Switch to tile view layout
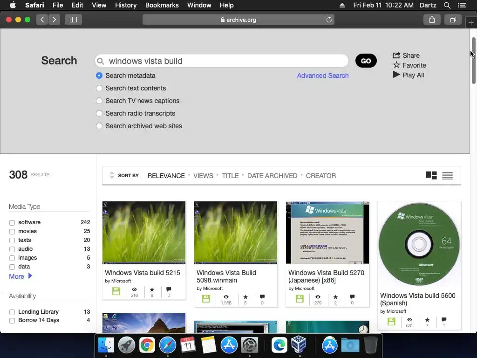Screen dimensions: 477x358 click(431, 175)
